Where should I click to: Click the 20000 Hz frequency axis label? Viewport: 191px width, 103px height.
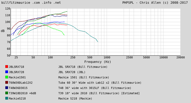click(181, 57)
